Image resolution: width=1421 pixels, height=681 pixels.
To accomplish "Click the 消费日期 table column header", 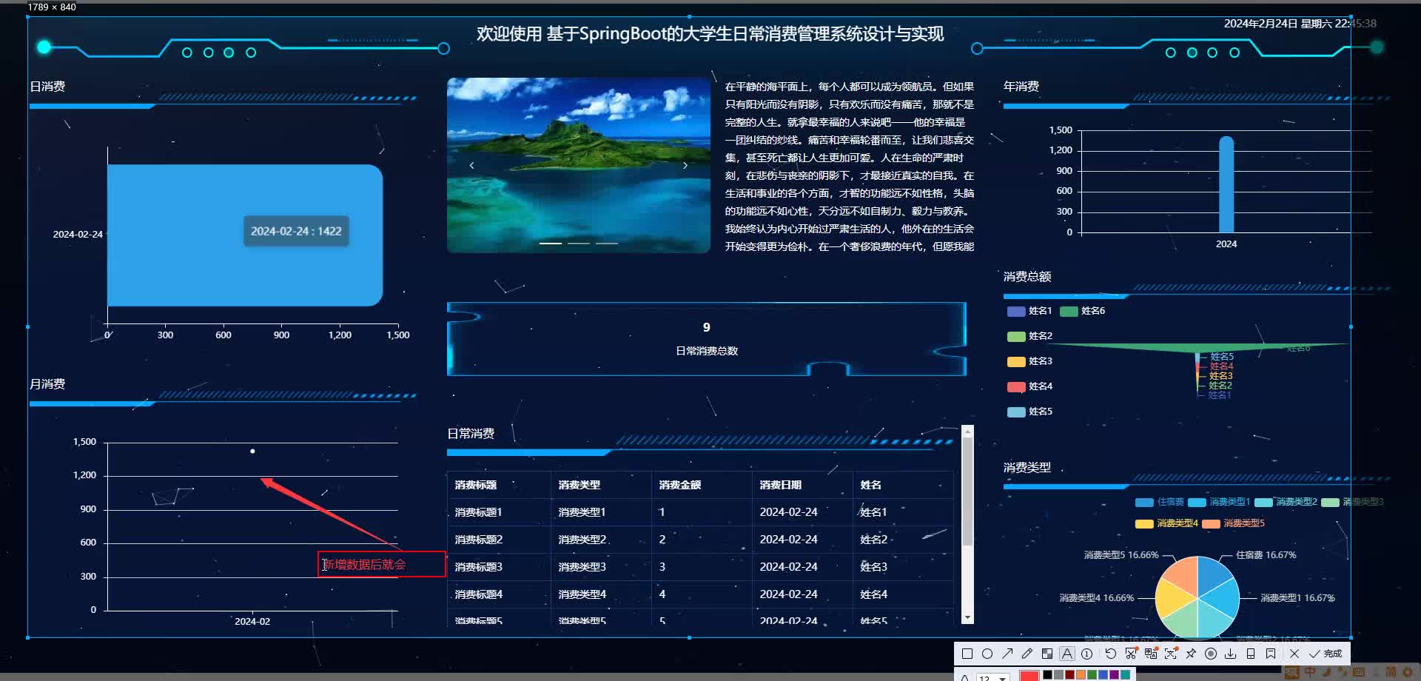I will 781,485.
